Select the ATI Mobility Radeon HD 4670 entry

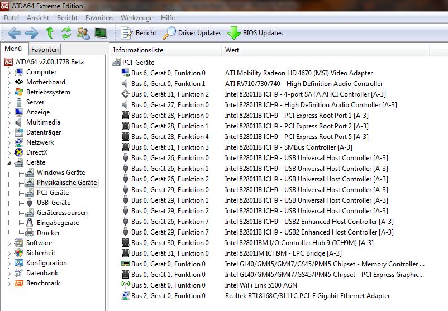pyautogui.click(x=298, y=73)
